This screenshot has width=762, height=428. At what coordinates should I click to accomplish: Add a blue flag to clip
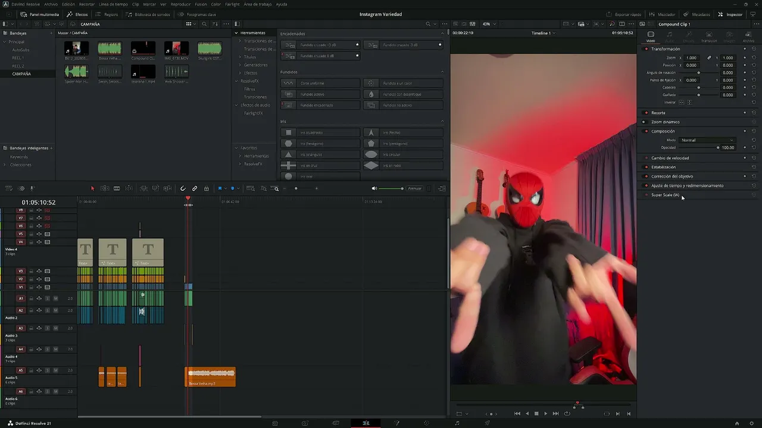[220, 188]
